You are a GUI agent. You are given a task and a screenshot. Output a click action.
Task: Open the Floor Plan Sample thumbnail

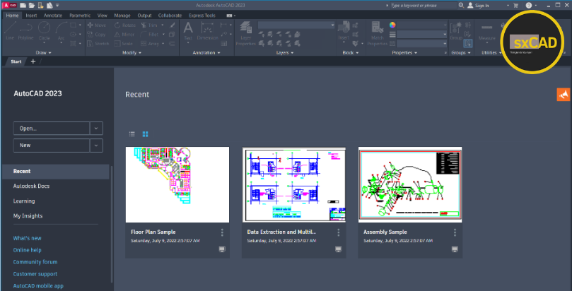click(x=177, y=184)
